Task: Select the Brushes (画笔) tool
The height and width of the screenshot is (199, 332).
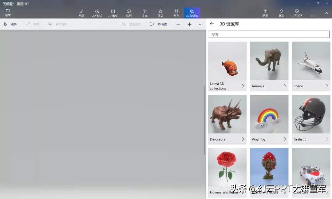Action: [81, 13]
